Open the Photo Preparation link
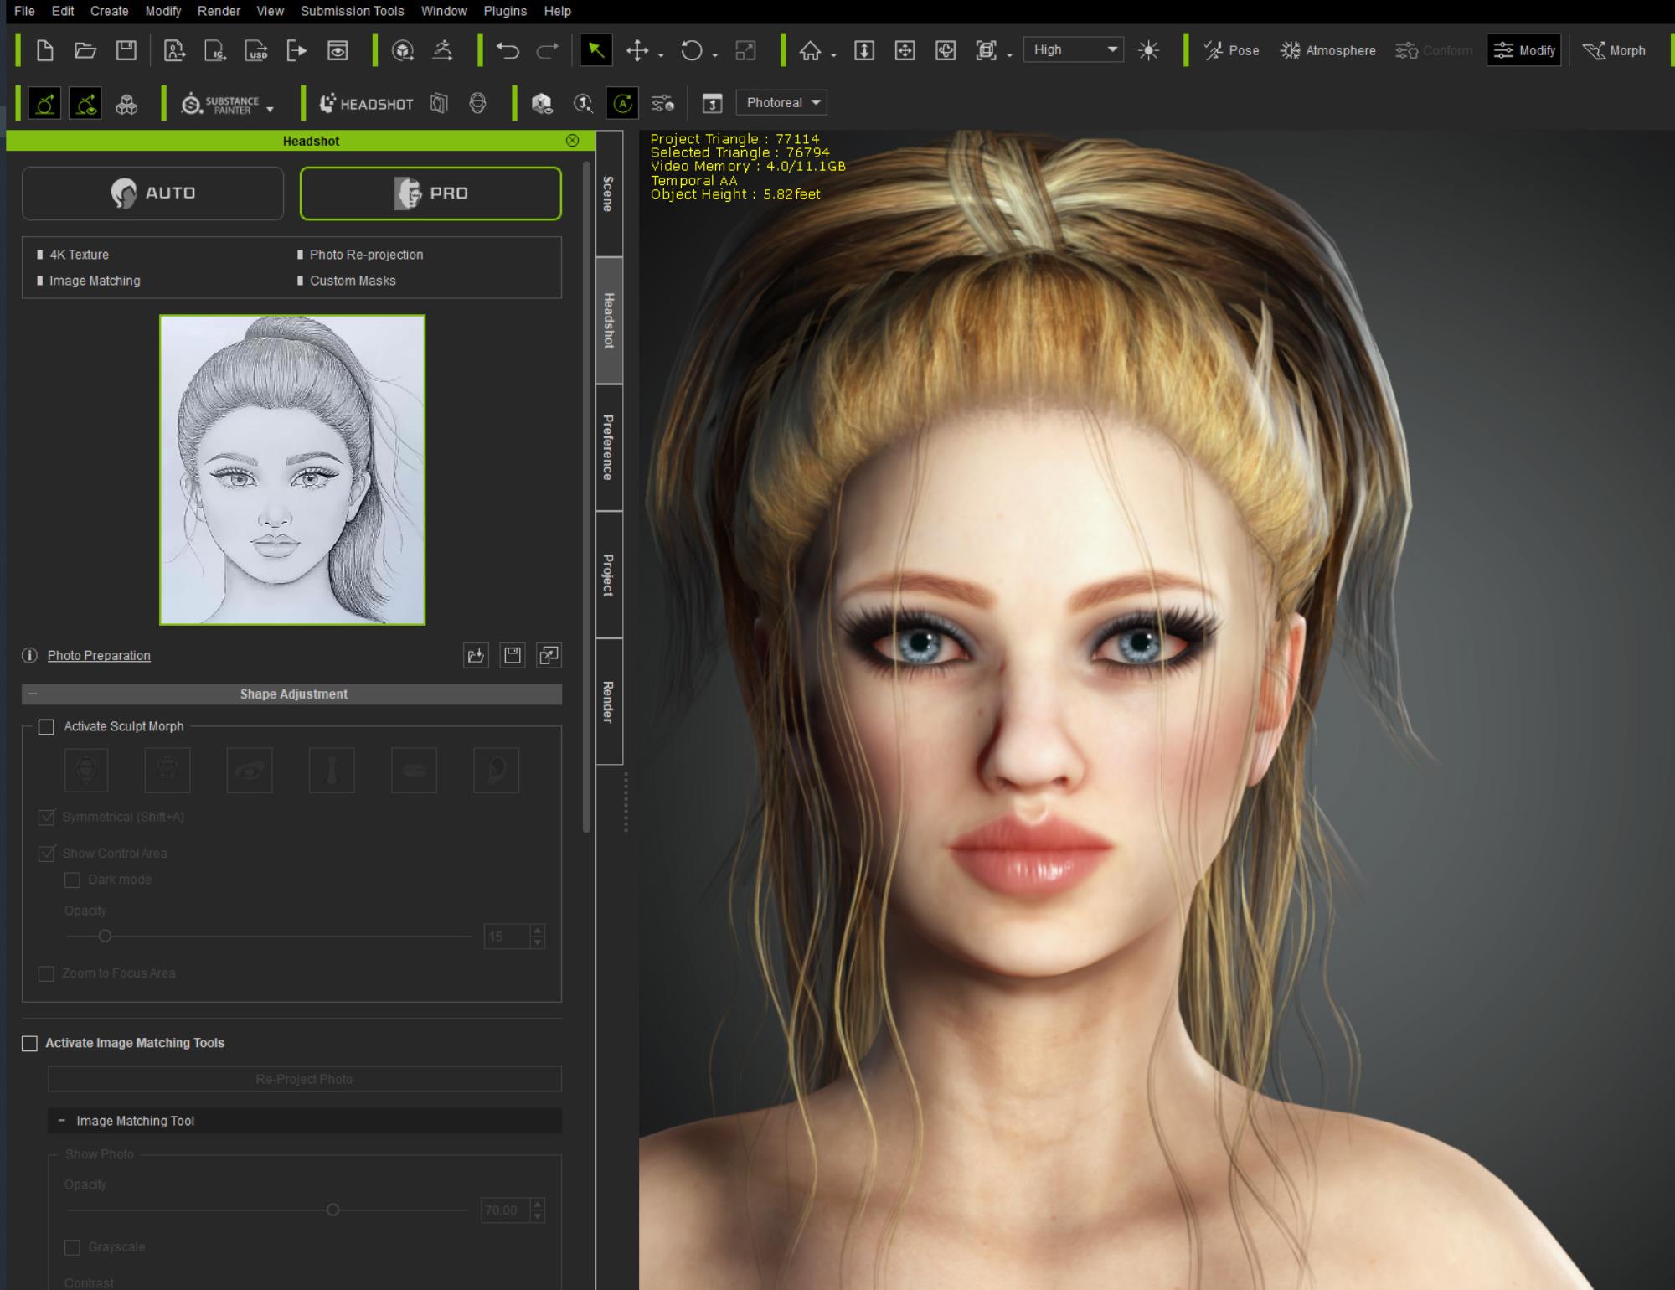1675x1290 pixels. tap(99, 656)
